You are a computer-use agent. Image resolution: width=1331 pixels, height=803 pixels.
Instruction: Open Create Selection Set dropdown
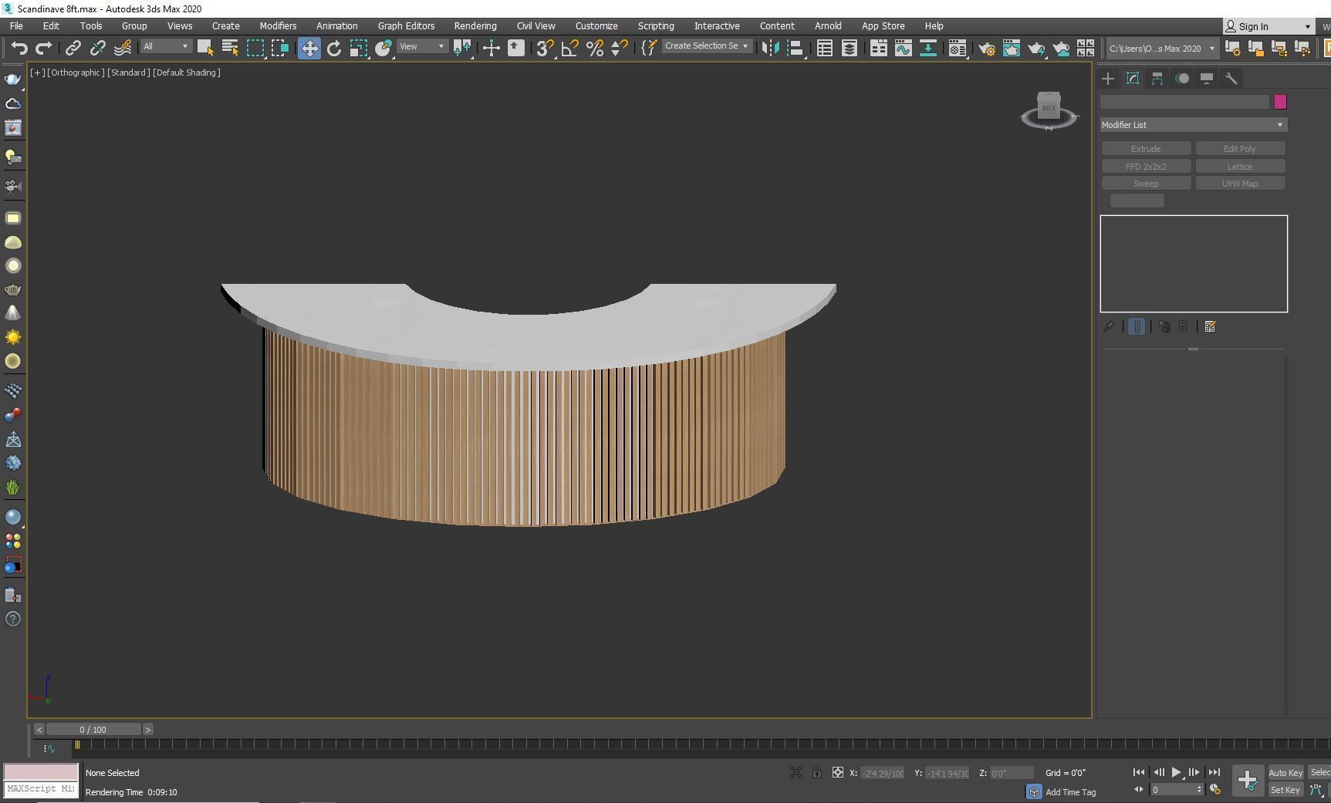(707, 46)
